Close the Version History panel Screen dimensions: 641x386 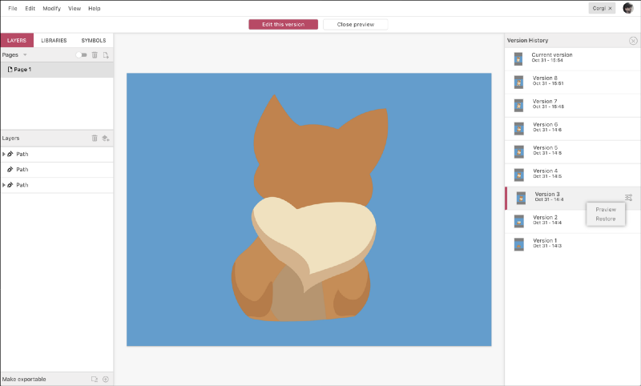pyautogui.click(x=633, y=40)
